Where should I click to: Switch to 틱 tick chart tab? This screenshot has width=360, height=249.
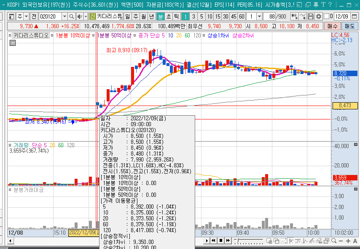tap(176, 16)
